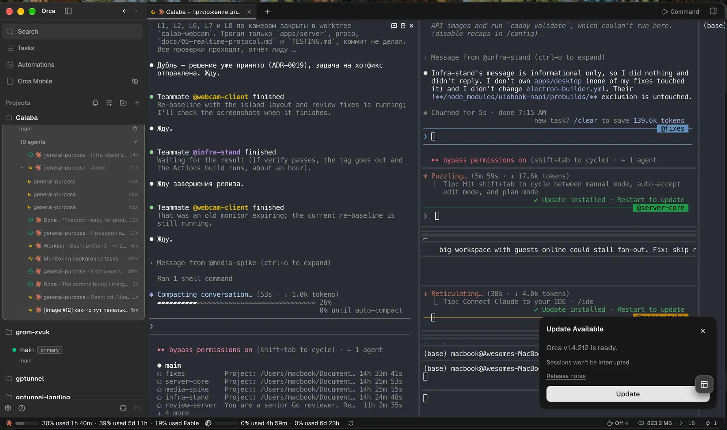Add a new project folder icon

(123, 103)
